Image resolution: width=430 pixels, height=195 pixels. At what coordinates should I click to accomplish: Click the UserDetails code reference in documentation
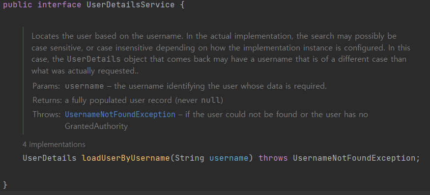(94, 59)
